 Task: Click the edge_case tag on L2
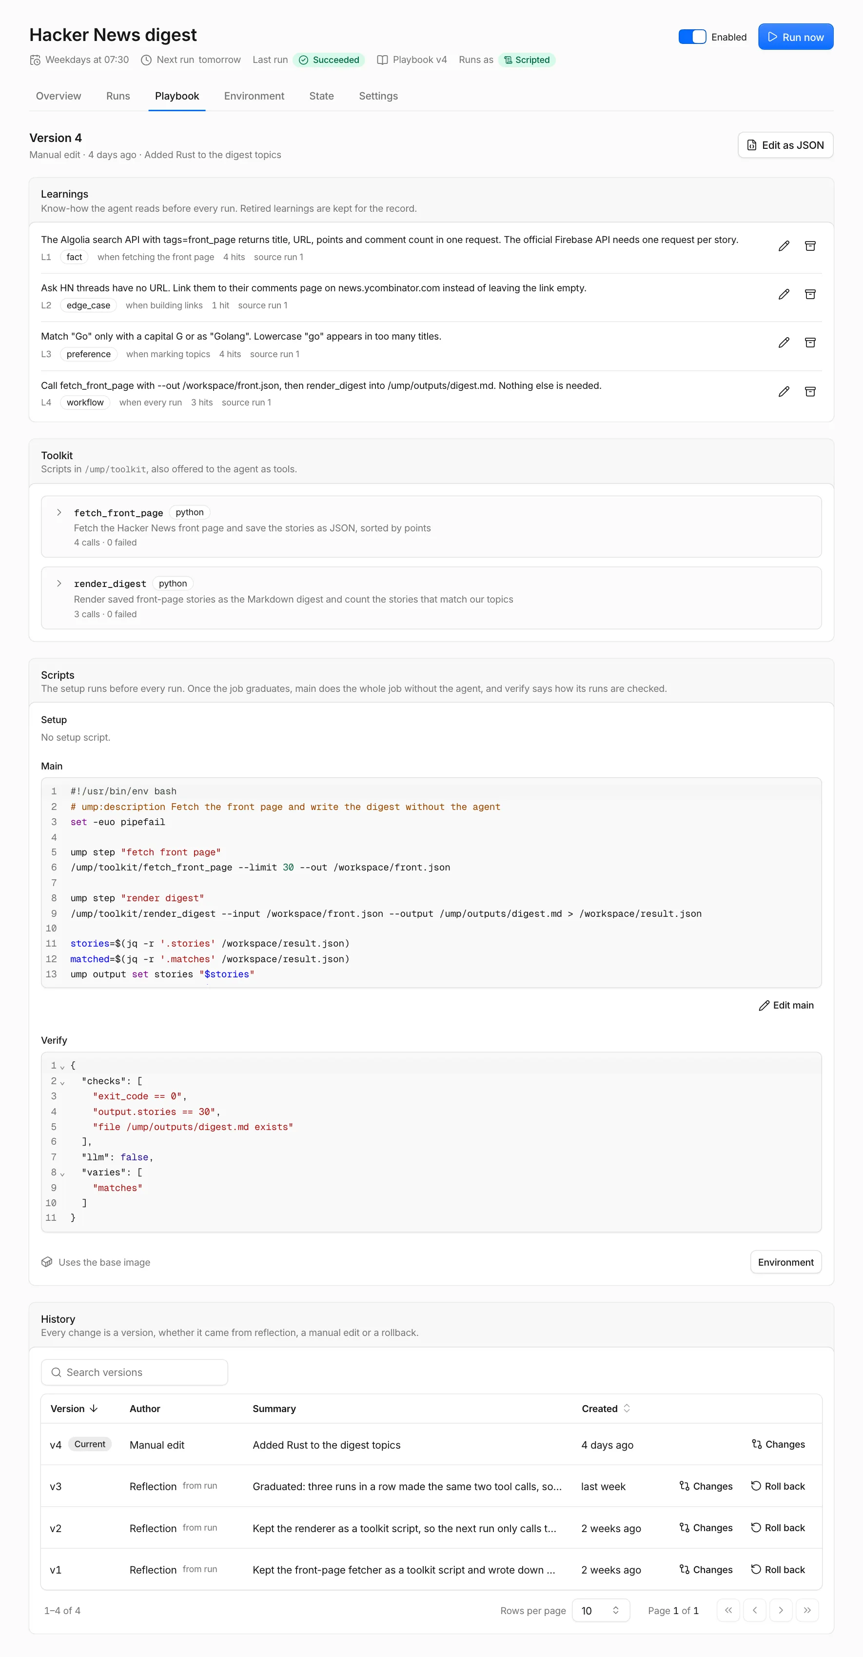[89, 305]
